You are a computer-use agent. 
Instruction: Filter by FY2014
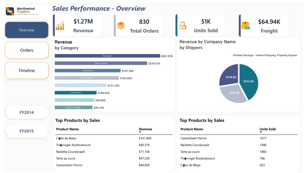[x=27, y=112]
